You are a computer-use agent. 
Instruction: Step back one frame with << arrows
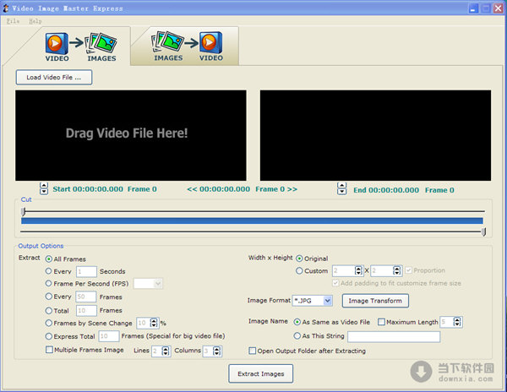pos(192,189)
